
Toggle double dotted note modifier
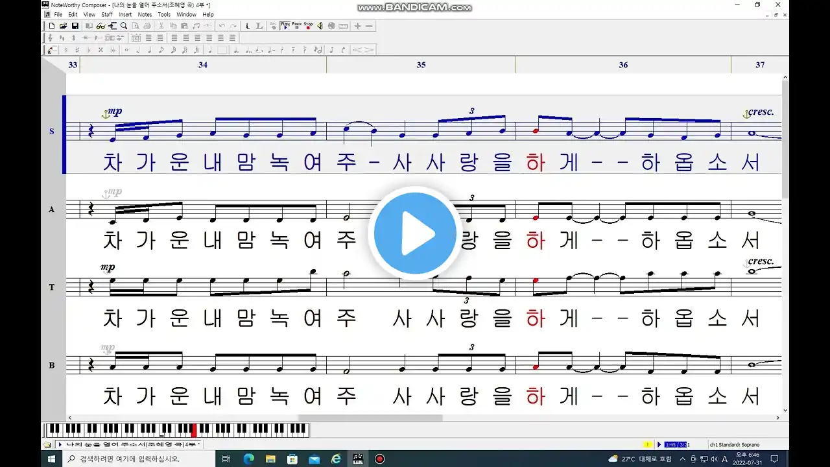click(248, 50)
